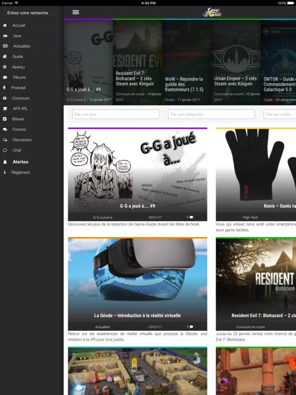Screen dimensions: 296x395
Task: Open carousel item Urban Empire 2 clés
Action: click(236, 62)
